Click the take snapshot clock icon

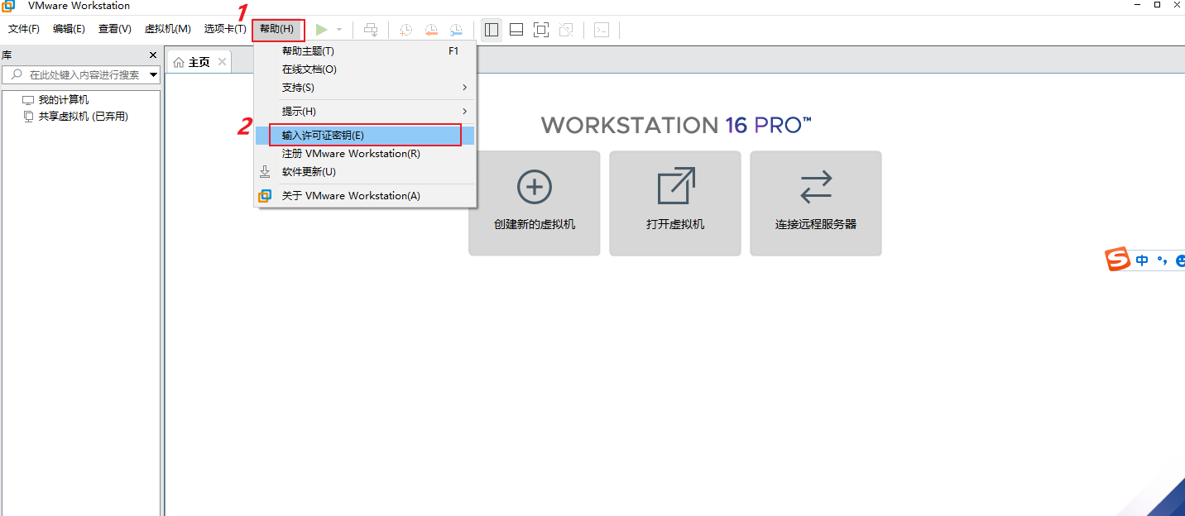point(405,30)
